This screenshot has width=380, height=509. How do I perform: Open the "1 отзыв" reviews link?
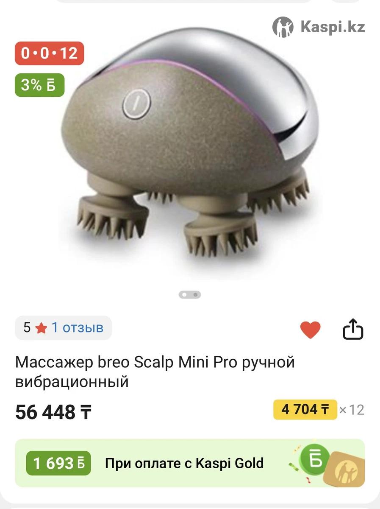78,327
